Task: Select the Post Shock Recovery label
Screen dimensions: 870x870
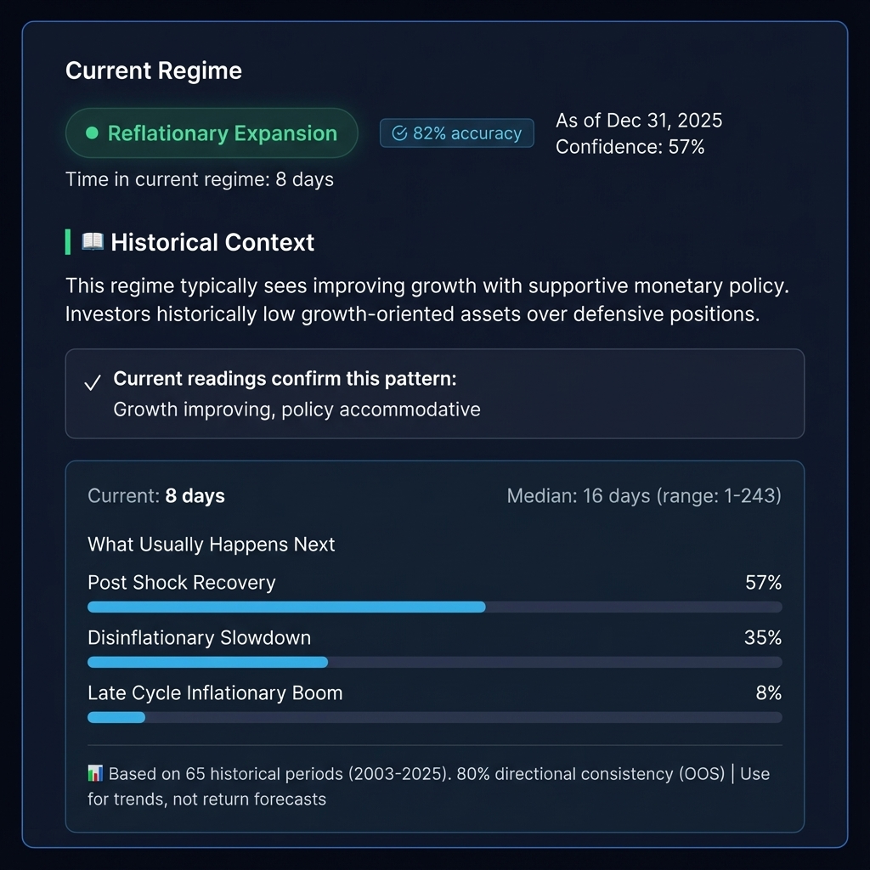Action: [182, 583]
